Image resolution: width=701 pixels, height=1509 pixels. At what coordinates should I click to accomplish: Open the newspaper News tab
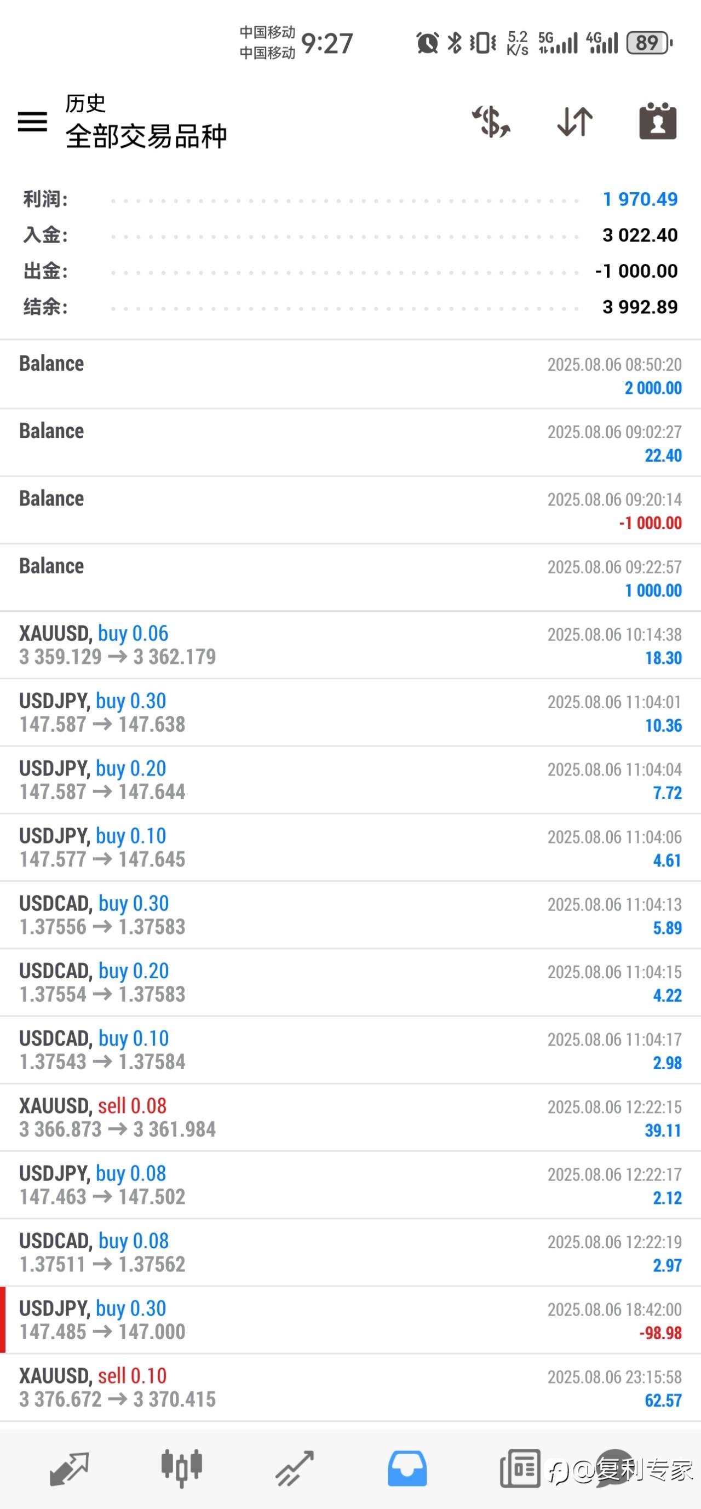(x=520, y=1468)
